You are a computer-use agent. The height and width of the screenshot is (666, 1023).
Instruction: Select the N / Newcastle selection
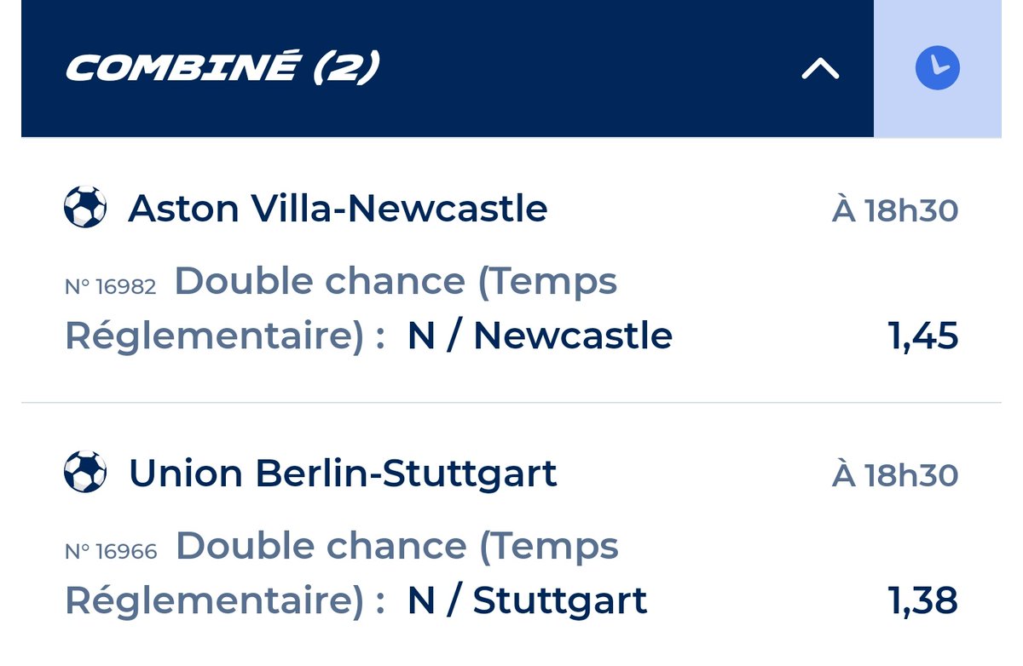tap(540, 336)
